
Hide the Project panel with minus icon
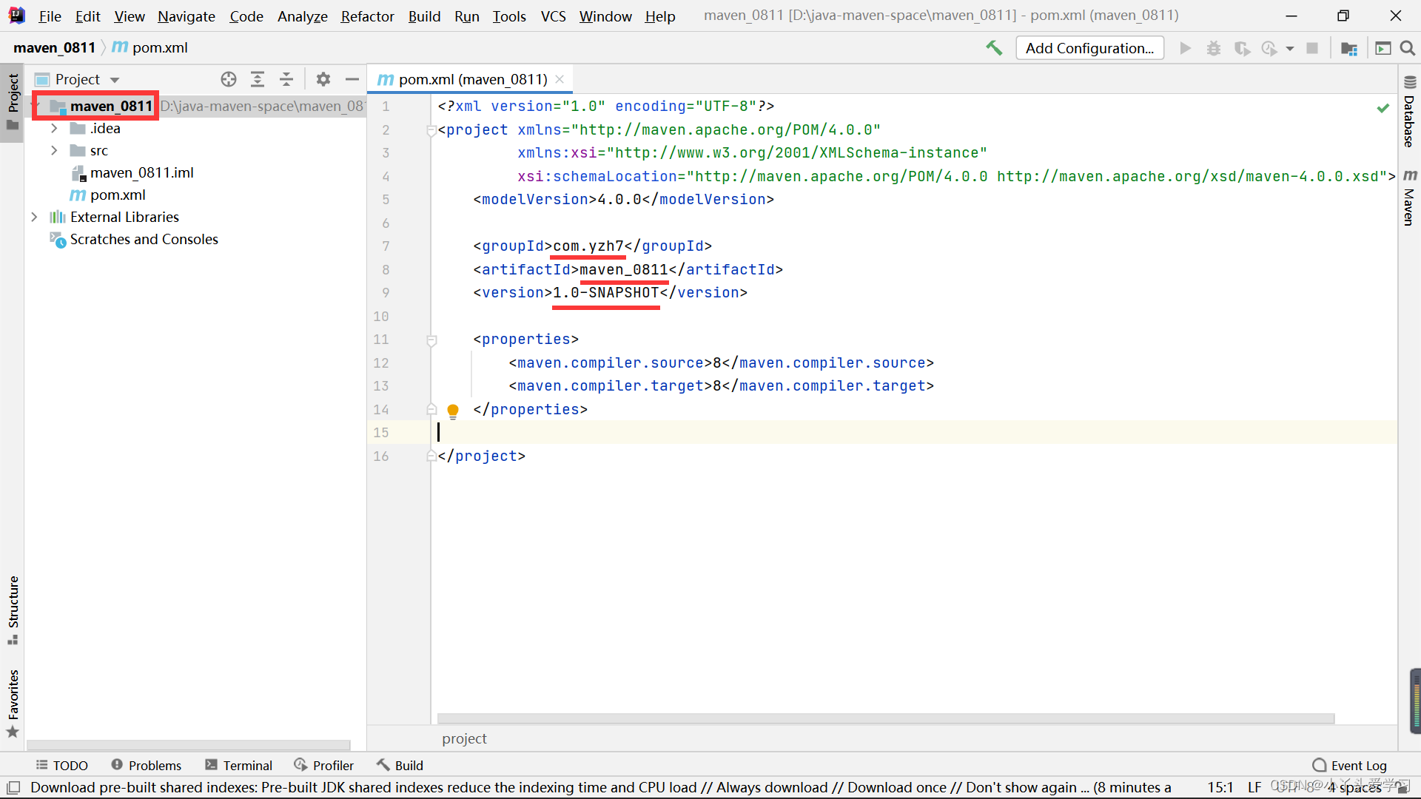[x=352, y=79]
